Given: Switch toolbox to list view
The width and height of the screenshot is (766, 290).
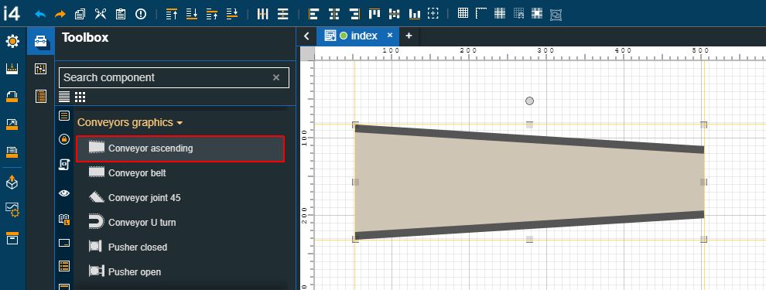Looking at the screenshot, I should click(64, 96).
